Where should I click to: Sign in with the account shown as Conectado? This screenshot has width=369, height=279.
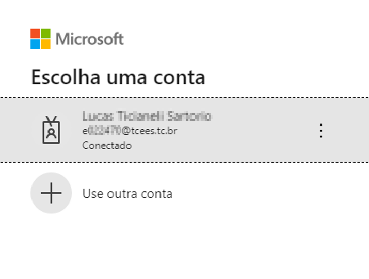(185, 130)
